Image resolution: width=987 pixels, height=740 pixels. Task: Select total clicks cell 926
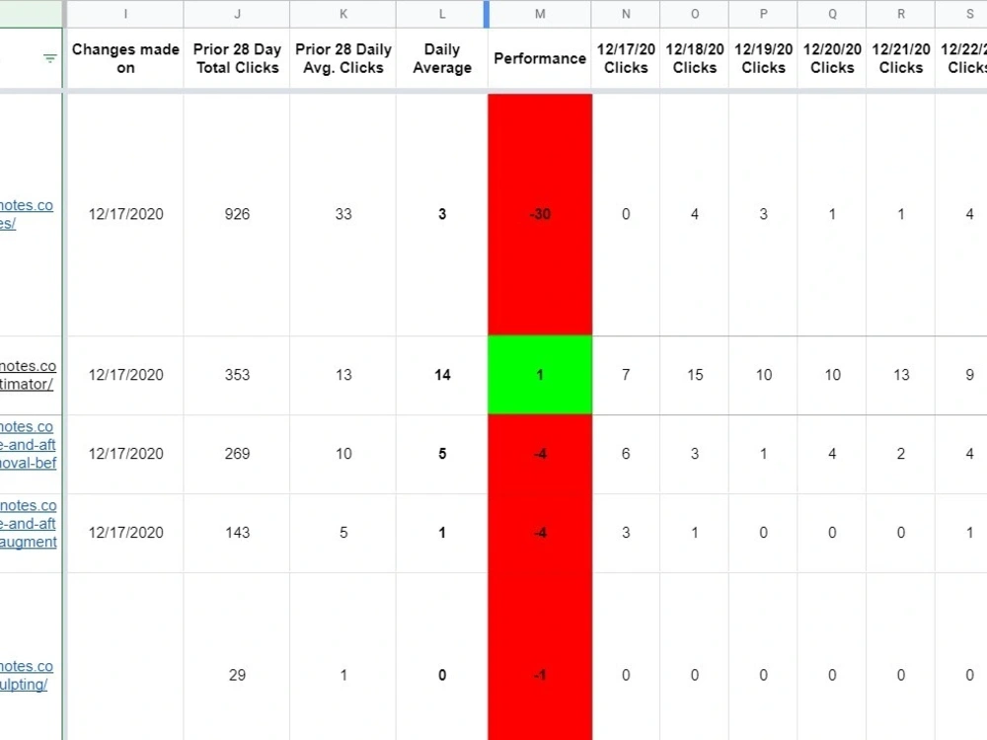pos(237,214)
